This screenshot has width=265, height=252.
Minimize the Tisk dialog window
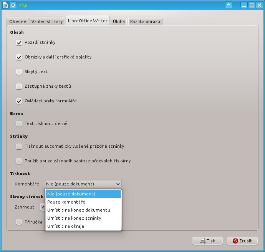click(244, 5)
